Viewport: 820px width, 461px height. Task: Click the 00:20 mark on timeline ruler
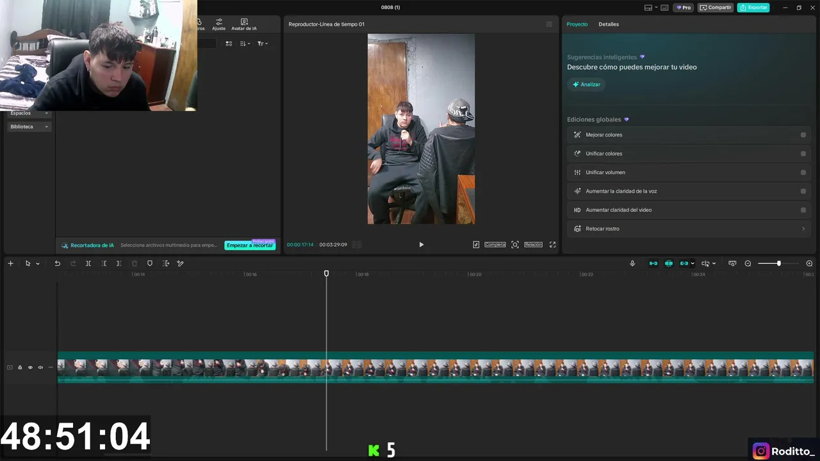(x=475, y=275)
